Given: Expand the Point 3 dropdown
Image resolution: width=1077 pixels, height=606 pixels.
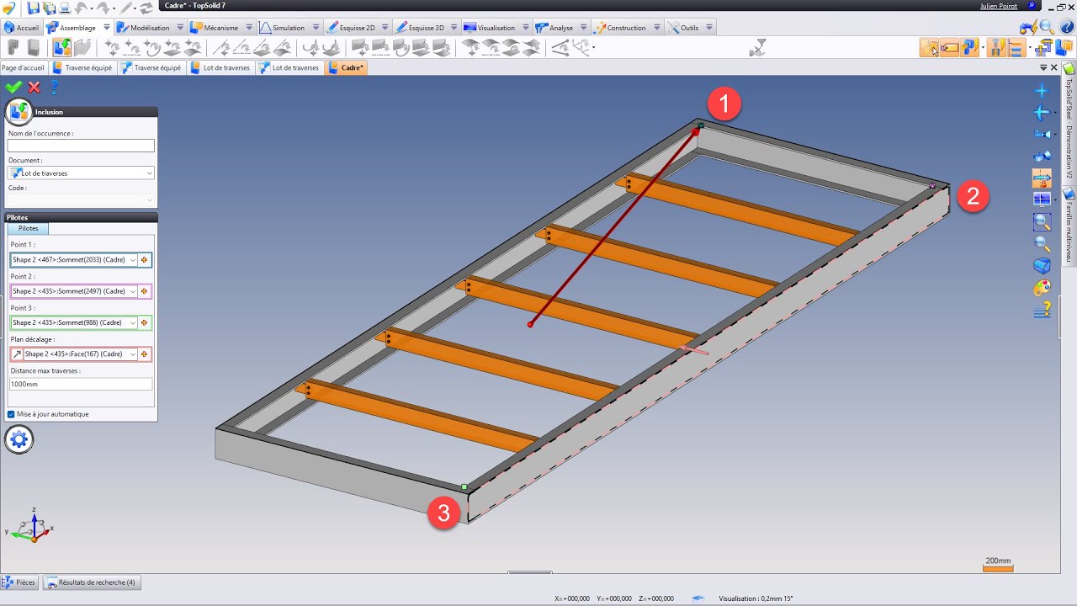Looking at the screenshot, I should coord(133,322).
